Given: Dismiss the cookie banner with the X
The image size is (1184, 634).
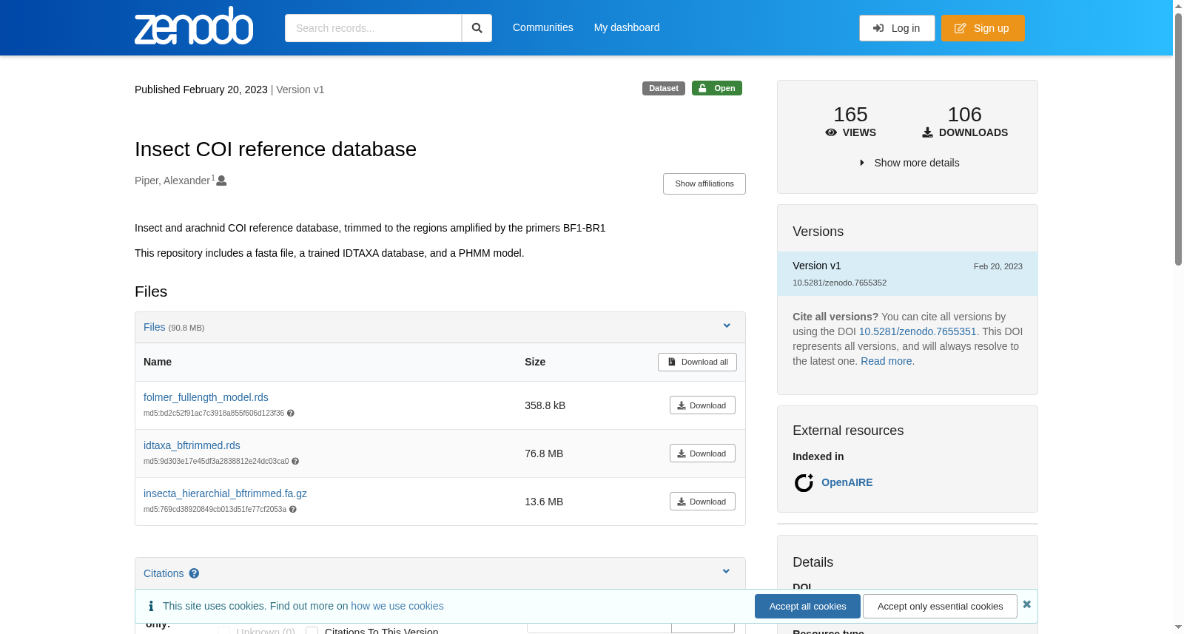Looking at the screenshot, I should coord(1027,604).
